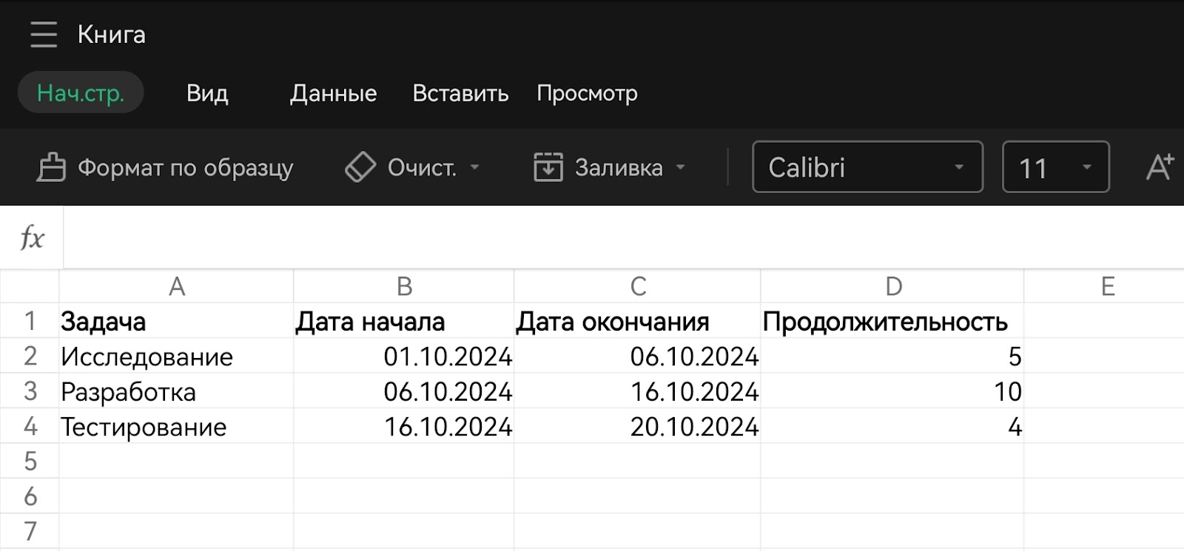Click the fx function icon
The height and width of the screenshot is (551, 1184).
coord(32,238)
